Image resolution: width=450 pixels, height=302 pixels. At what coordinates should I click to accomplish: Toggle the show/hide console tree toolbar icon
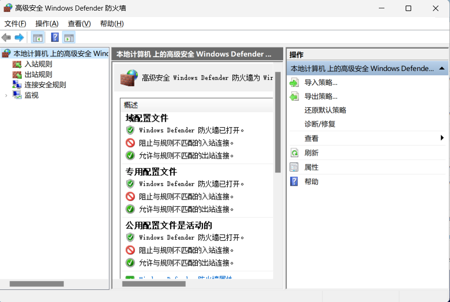tap(37, 37)
